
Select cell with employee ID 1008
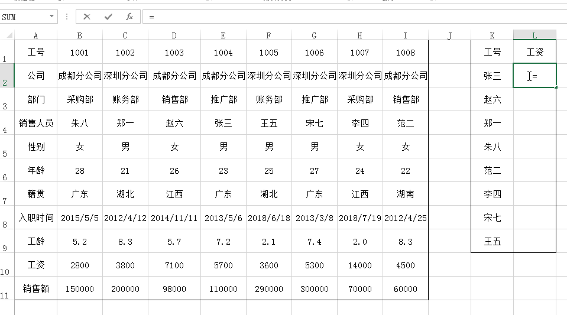[406, 52]
